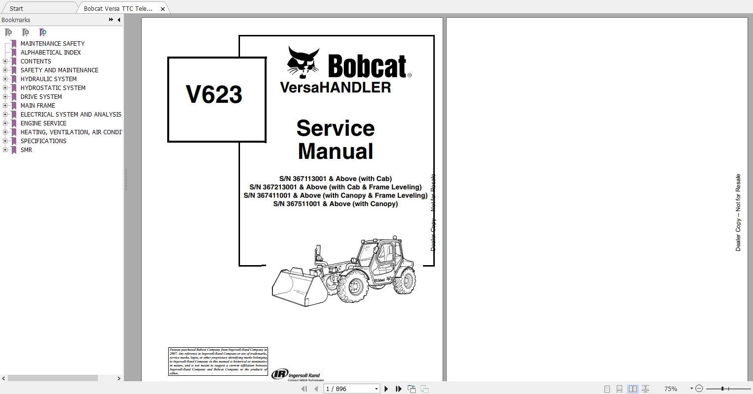Image resolution: width=753 pixels, height=394 pixels.
Task: Click the grayed next view navigation icon
Action: pos(424,389)
